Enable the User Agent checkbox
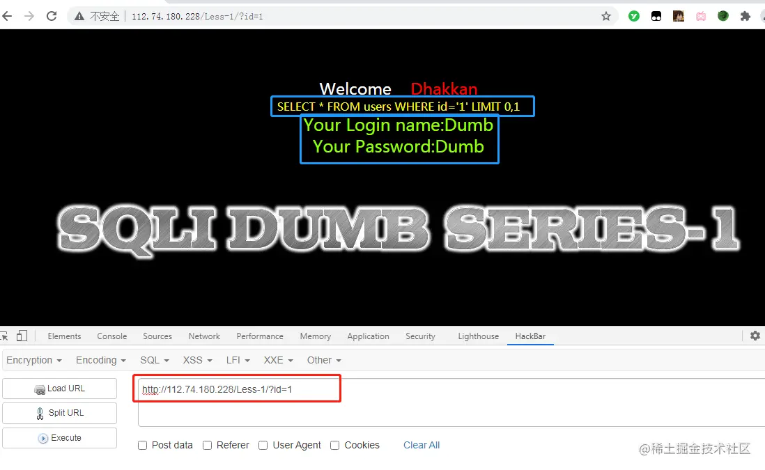The width and height of the screenshot is (765, 470). point(263,445)
